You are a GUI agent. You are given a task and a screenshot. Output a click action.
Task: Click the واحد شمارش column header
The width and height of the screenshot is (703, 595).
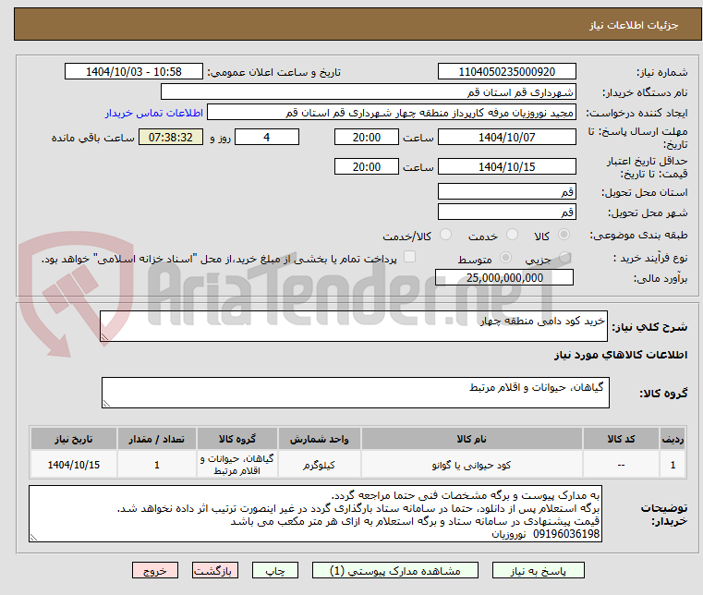320,439
